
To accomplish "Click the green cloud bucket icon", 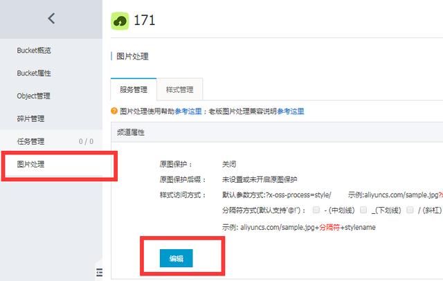I will (120, 21).
